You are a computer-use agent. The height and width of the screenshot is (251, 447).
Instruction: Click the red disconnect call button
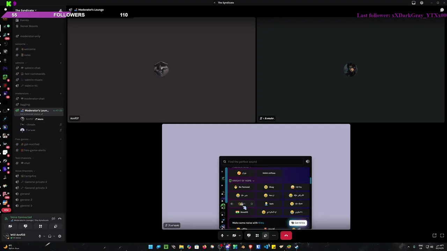pyautogui.click(x=286, y=236)
